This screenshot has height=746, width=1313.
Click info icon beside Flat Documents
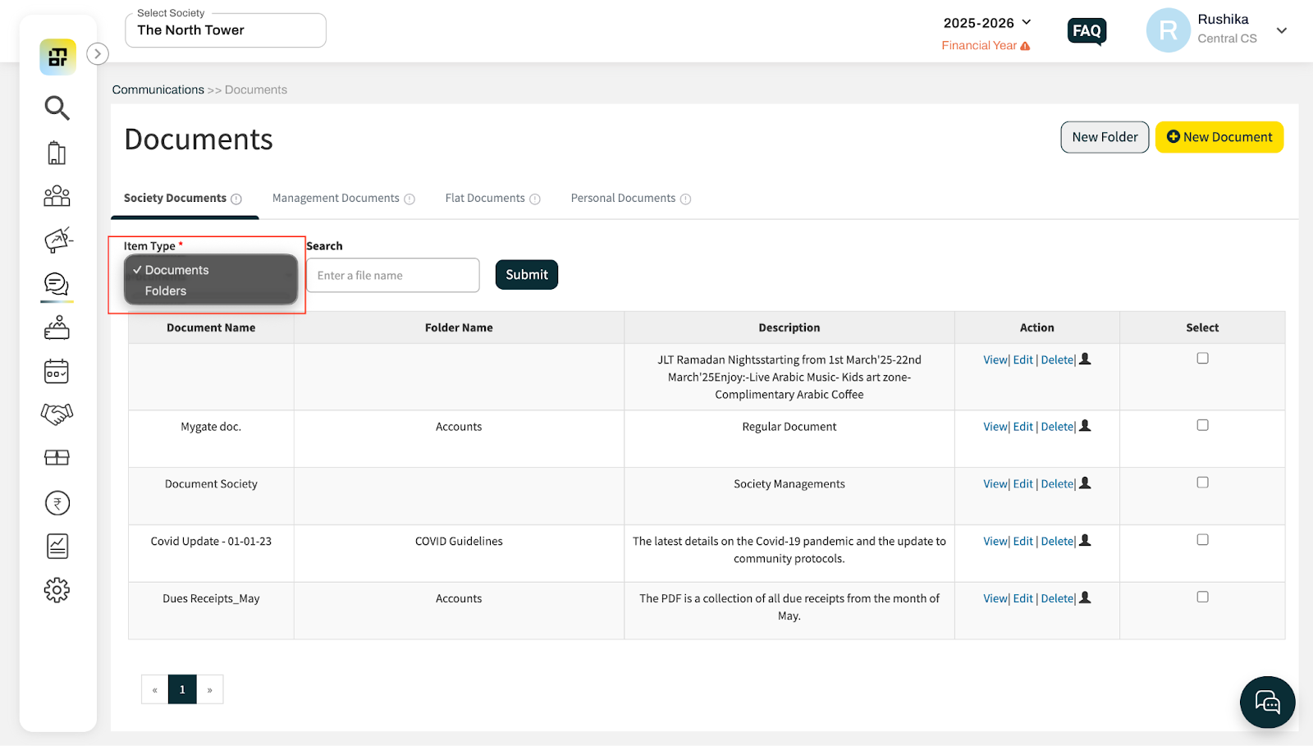(x=535, y=199)
